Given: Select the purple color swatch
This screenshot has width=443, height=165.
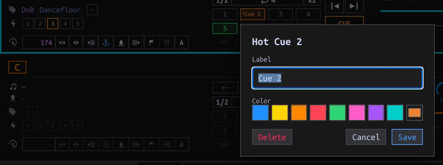Looking at the screenshot, I should click(x=376, y=113).
